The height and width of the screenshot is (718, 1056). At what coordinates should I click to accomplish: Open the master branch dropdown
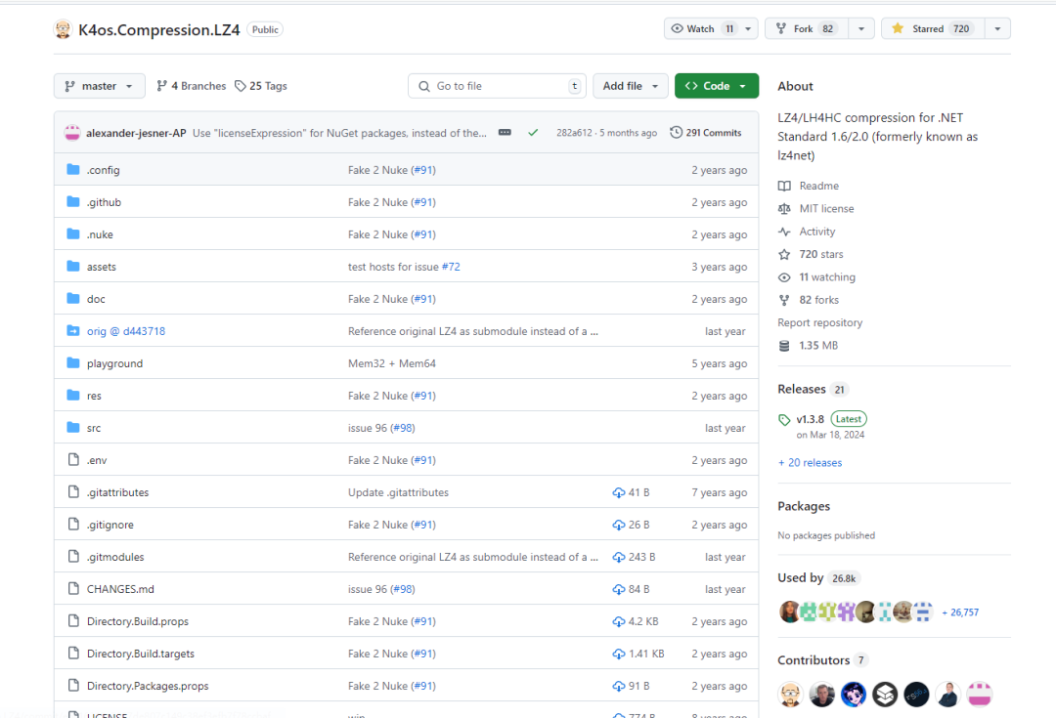click(x=99, y=86)
